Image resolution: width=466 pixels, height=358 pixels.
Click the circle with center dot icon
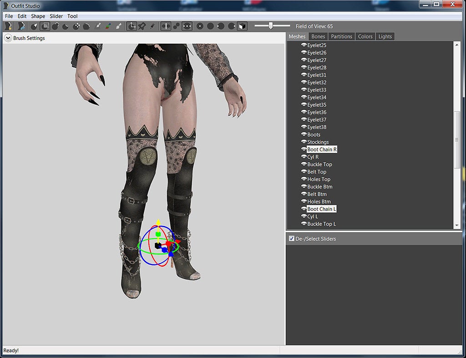[200, 26]
